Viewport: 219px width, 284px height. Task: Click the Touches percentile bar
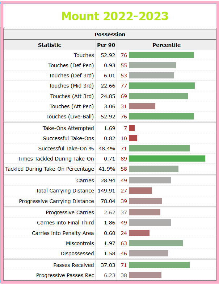pos(161,55)
